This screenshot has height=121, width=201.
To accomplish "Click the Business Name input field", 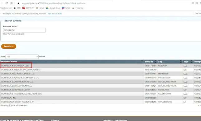I will 24,30.
